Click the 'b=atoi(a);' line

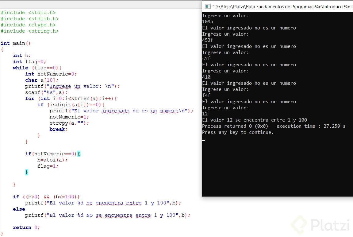52,160
